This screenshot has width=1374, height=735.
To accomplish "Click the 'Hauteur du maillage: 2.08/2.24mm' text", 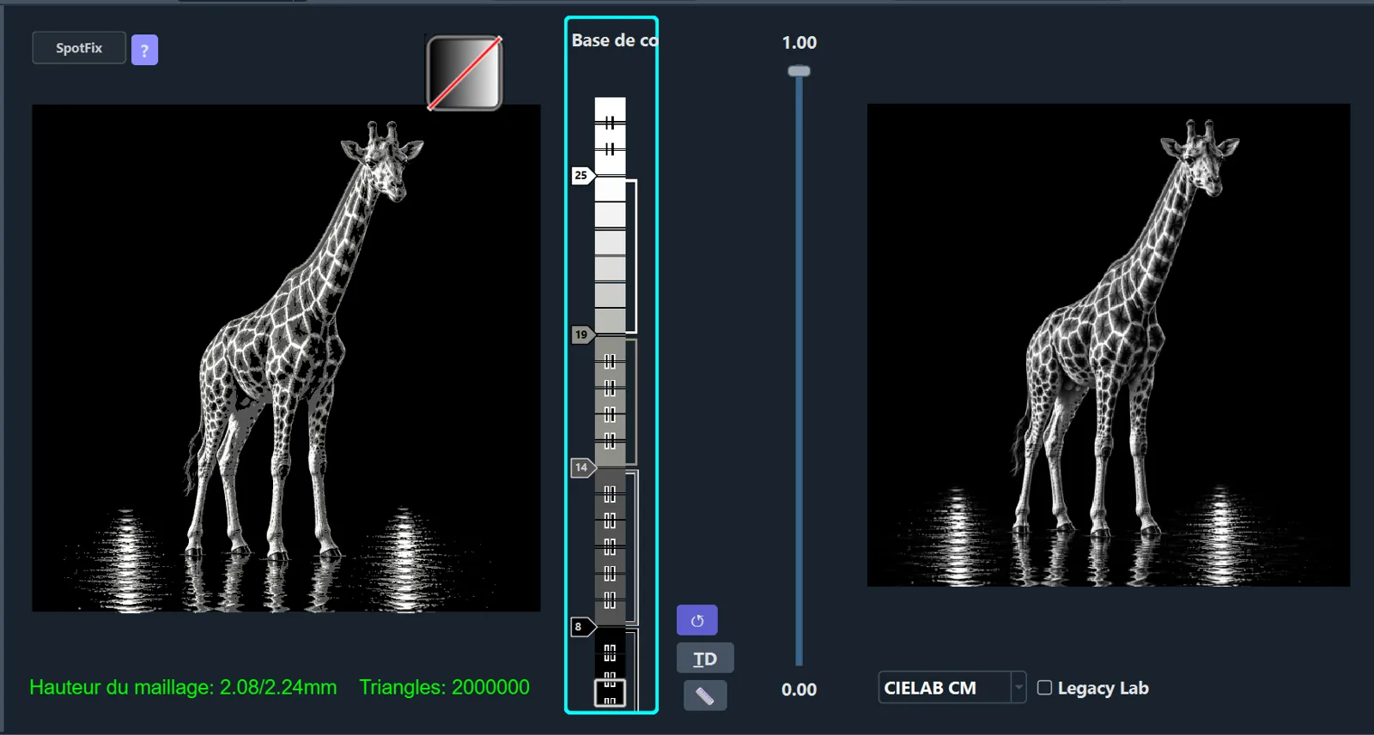I will coord(183,687).
